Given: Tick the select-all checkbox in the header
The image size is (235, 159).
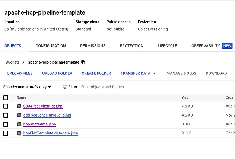Looking at the screenshot, I should coord(6,98).
